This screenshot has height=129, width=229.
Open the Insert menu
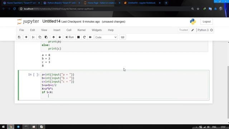pyautogui.click(x=57, y=30)
